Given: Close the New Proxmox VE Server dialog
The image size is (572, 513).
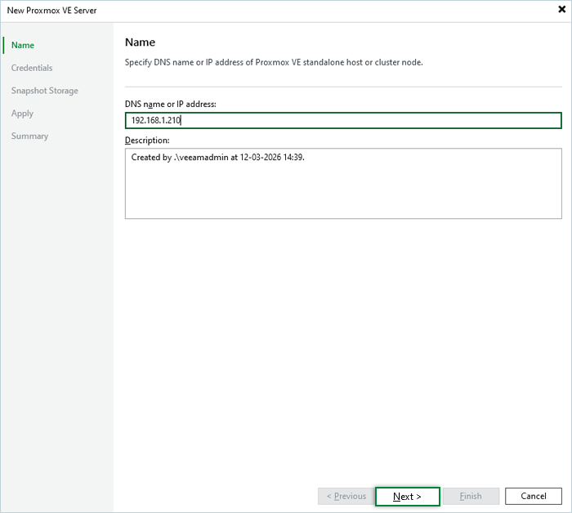Looking at the screenshot, I should tap(561, 10).
